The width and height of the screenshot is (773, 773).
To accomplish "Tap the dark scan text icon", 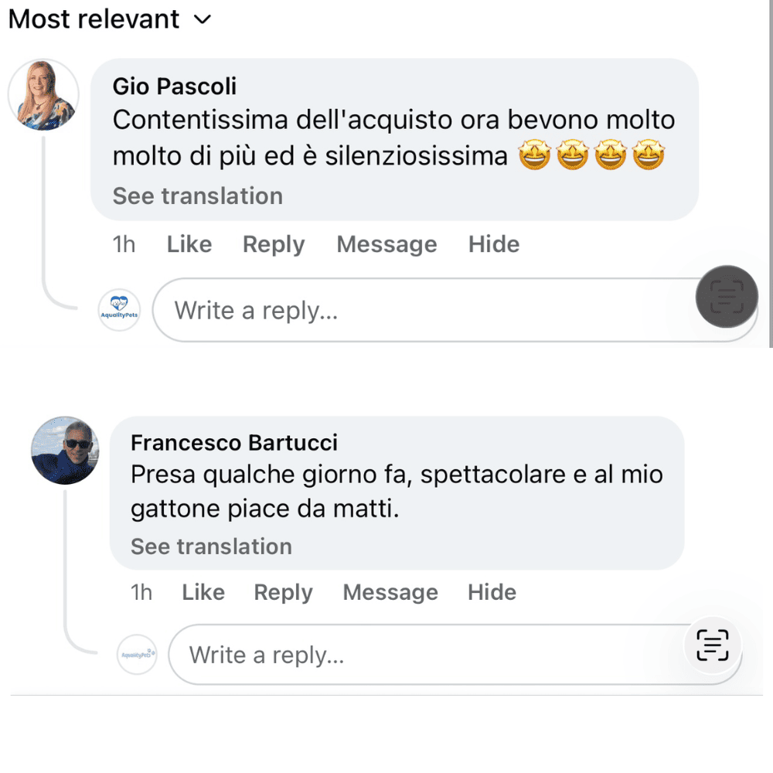I will [727, 297].
